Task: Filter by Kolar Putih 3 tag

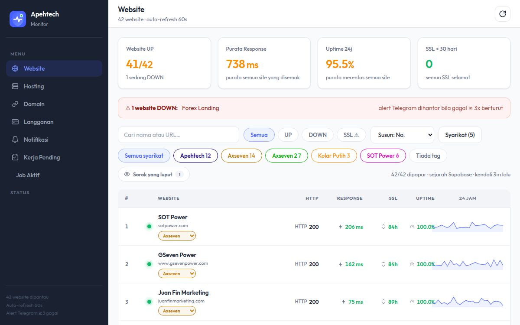Action: point(334,156)
